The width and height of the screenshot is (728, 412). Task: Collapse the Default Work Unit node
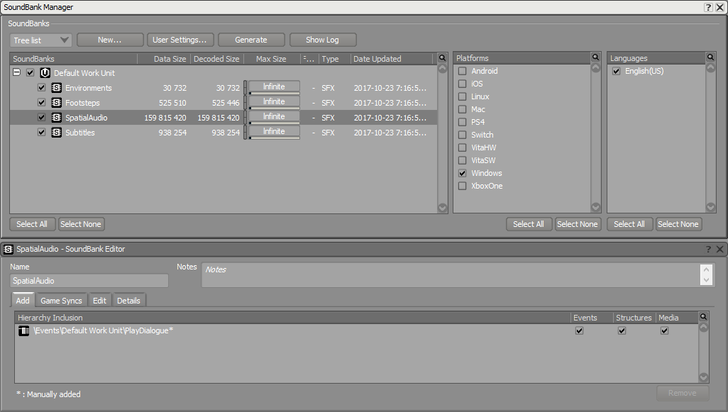click(x=16, y=72)
